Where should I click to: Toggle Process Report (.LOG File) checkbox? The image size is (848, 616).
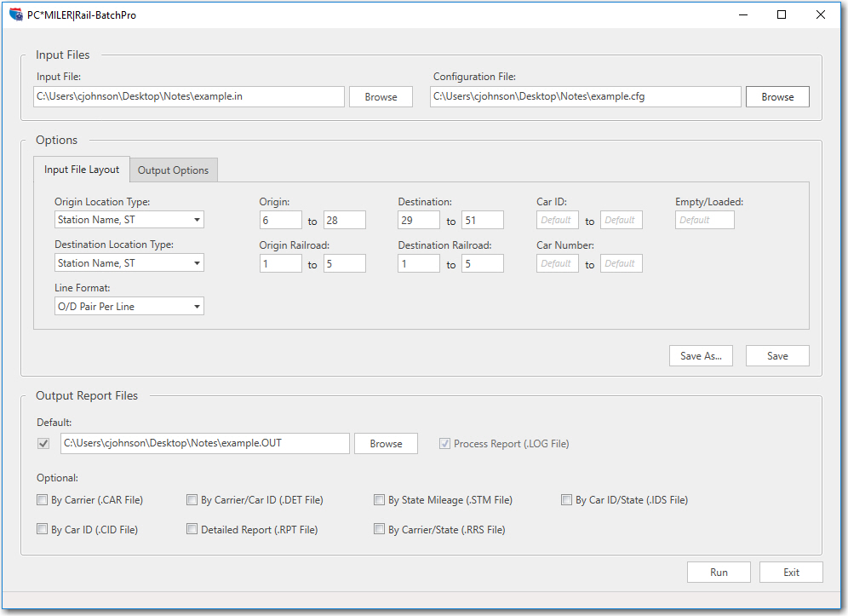(x=444, y=444)
